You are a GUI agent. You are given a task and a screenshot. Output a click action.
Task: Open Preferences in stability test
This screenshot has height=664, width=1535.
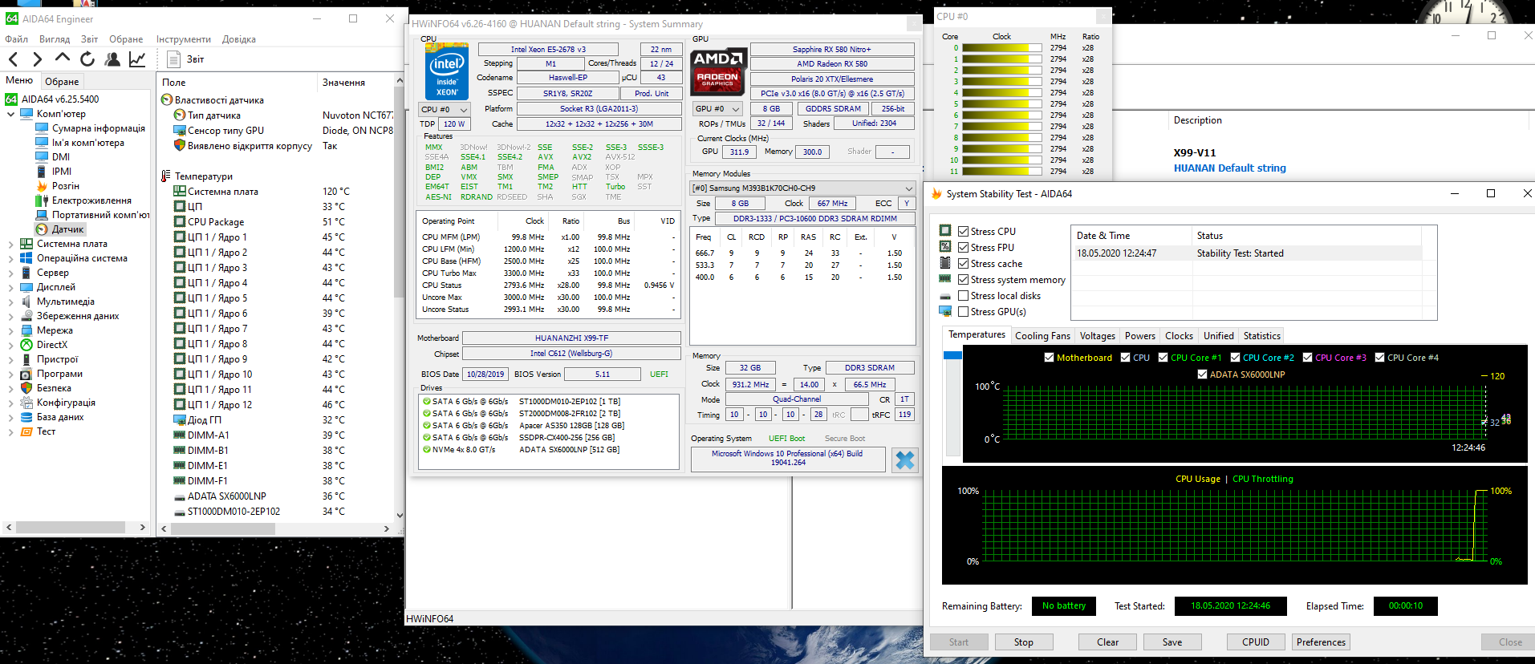point(1321,642)
